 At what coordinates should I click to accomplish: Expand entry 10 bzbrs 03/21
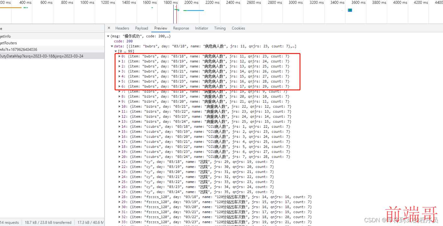pyautogui.click(x=119, y=106)
